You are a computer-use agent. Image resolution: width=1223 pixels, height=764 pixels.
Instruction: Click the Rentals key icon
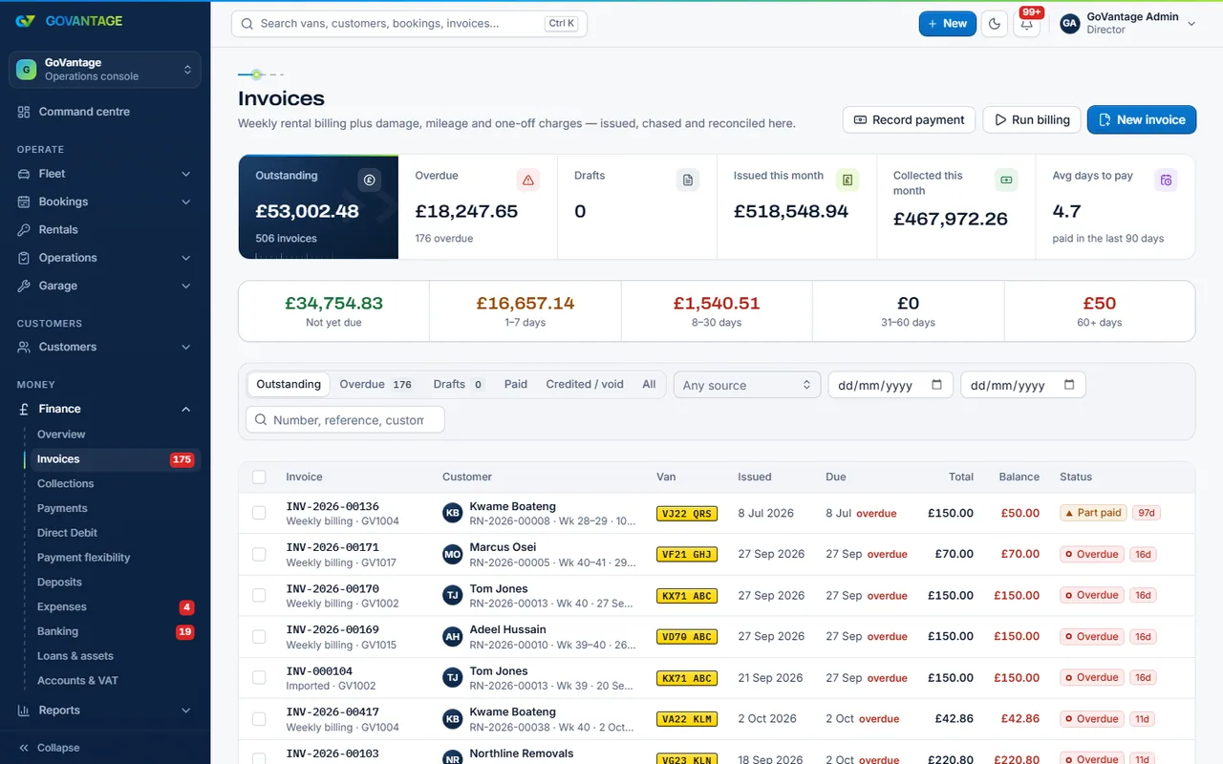(x=24, y=230)
